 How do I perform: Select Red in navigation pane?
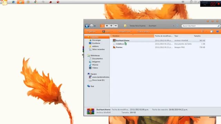[92, 86]
